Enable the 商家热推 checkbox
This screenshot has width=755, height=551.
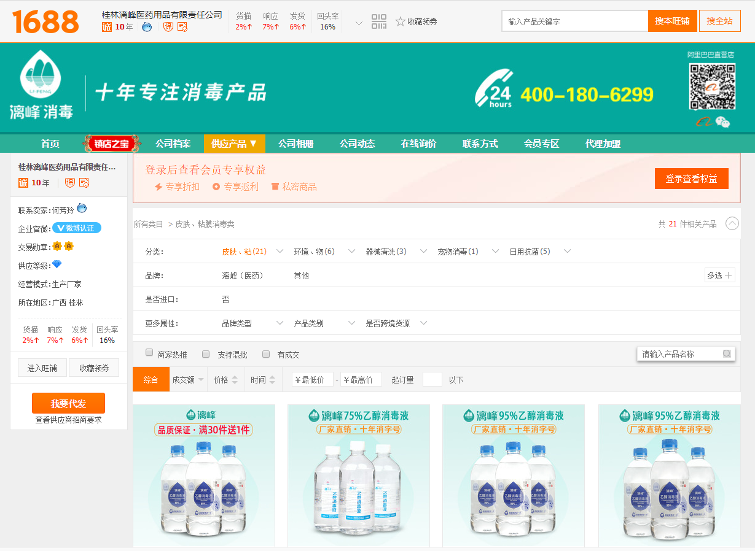pos(149,353)
